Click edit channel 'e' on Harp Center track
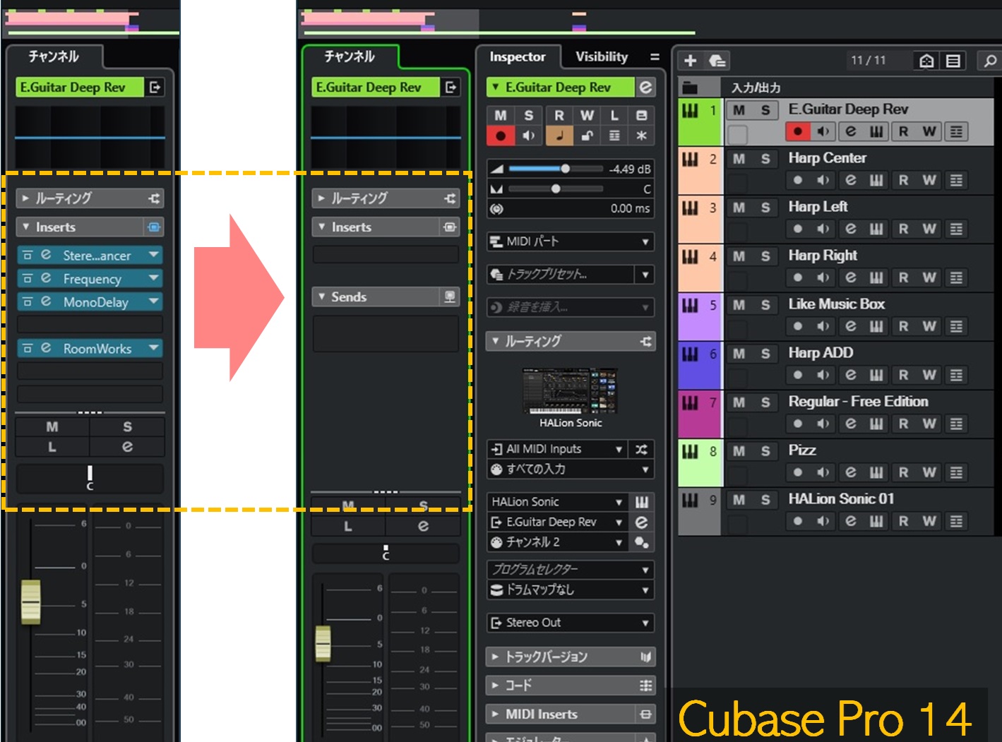Screen dimensions: 1002x742 tap(851, 180)
